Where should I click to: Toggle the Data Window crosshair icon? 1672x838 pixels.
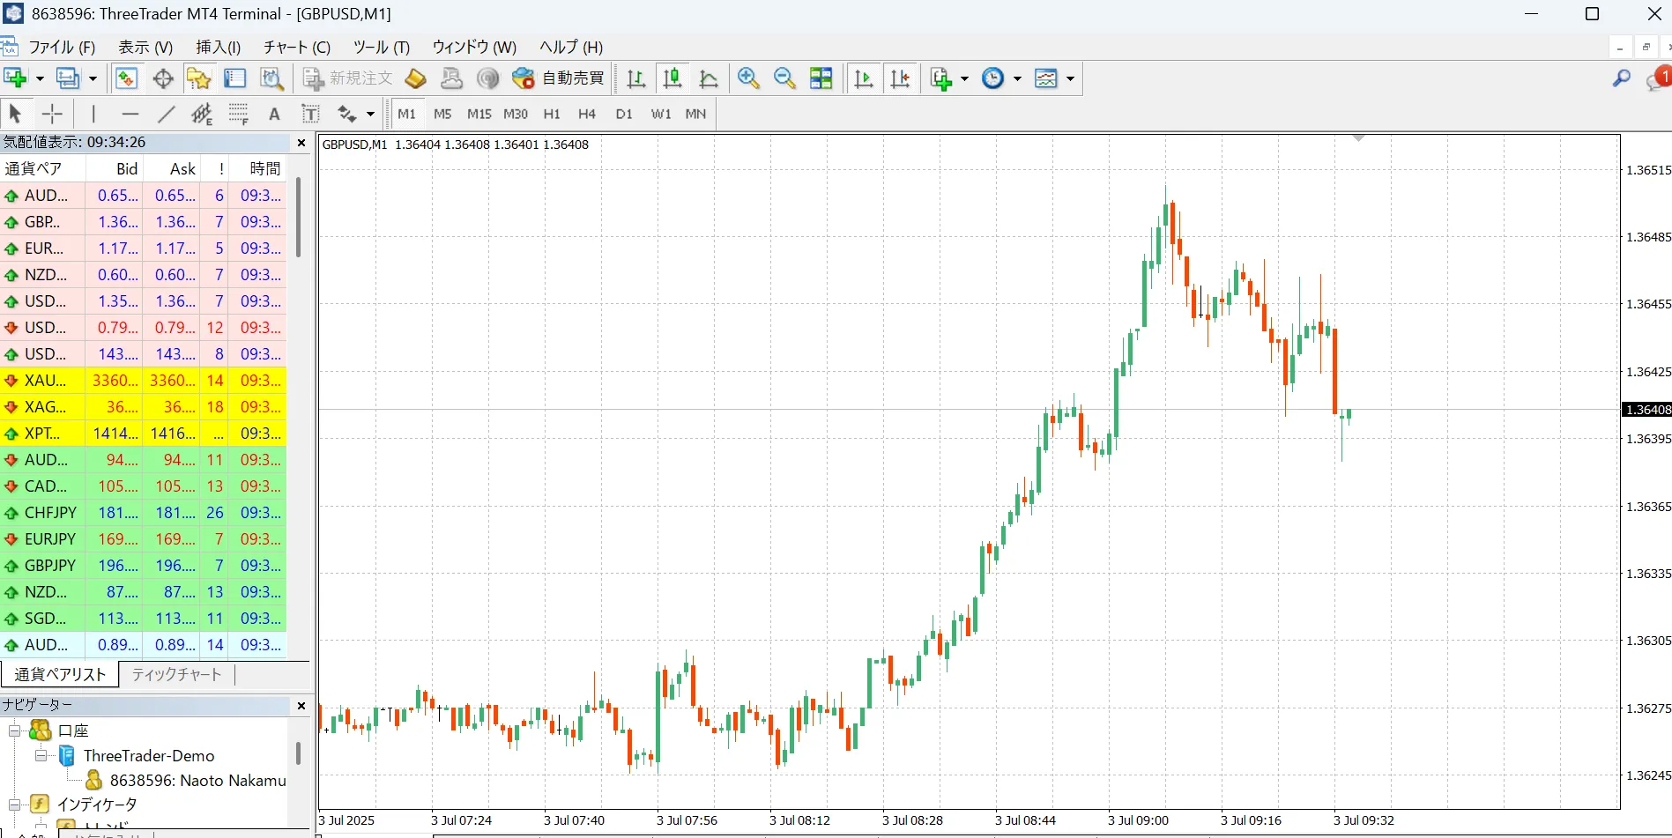(x=163, y=78)
